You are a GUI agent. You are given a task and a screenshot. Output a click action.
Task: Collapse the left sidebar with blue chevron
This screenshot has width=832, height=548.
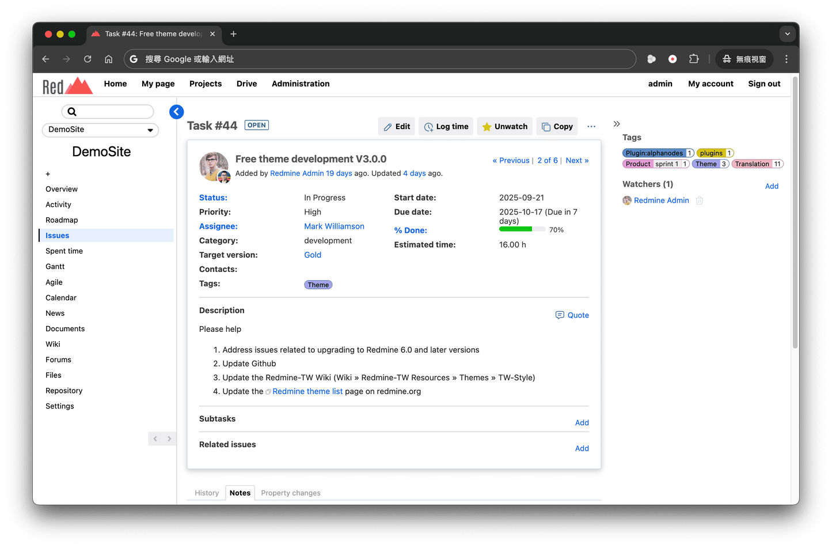(176, 111)
